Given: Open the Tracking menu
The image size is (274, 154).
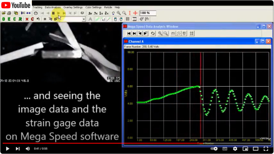Looking at the screenshot, I should [x=37, y=7].
